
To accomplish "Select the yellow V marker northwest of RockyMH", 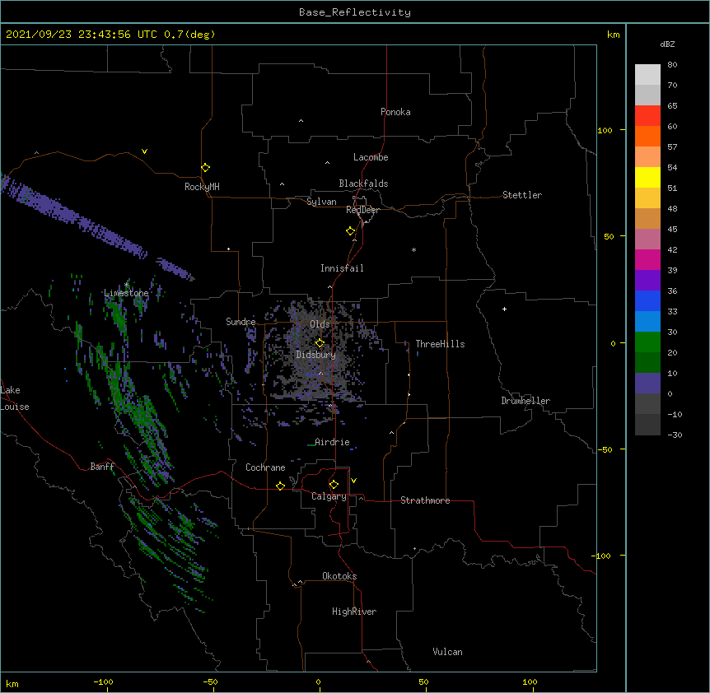I will point(144,151).
